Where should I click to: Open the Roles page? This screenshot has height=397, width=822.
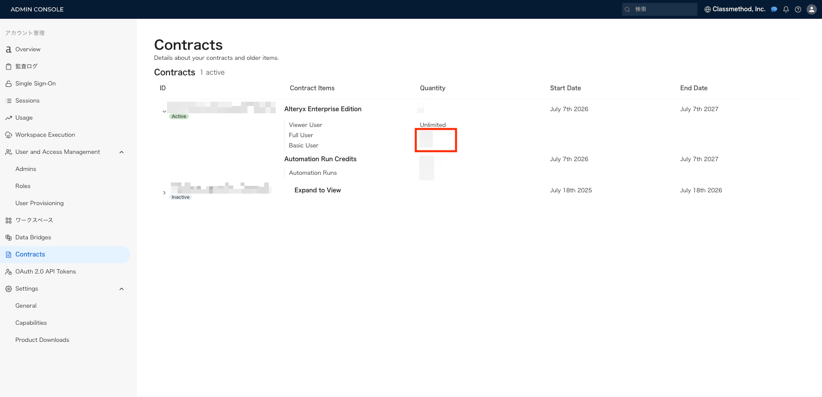coord(23,186)
